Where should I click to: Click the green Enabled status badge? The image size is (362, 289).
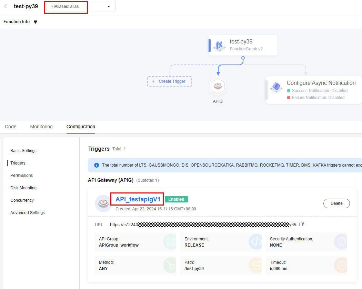tap(176, 199)
